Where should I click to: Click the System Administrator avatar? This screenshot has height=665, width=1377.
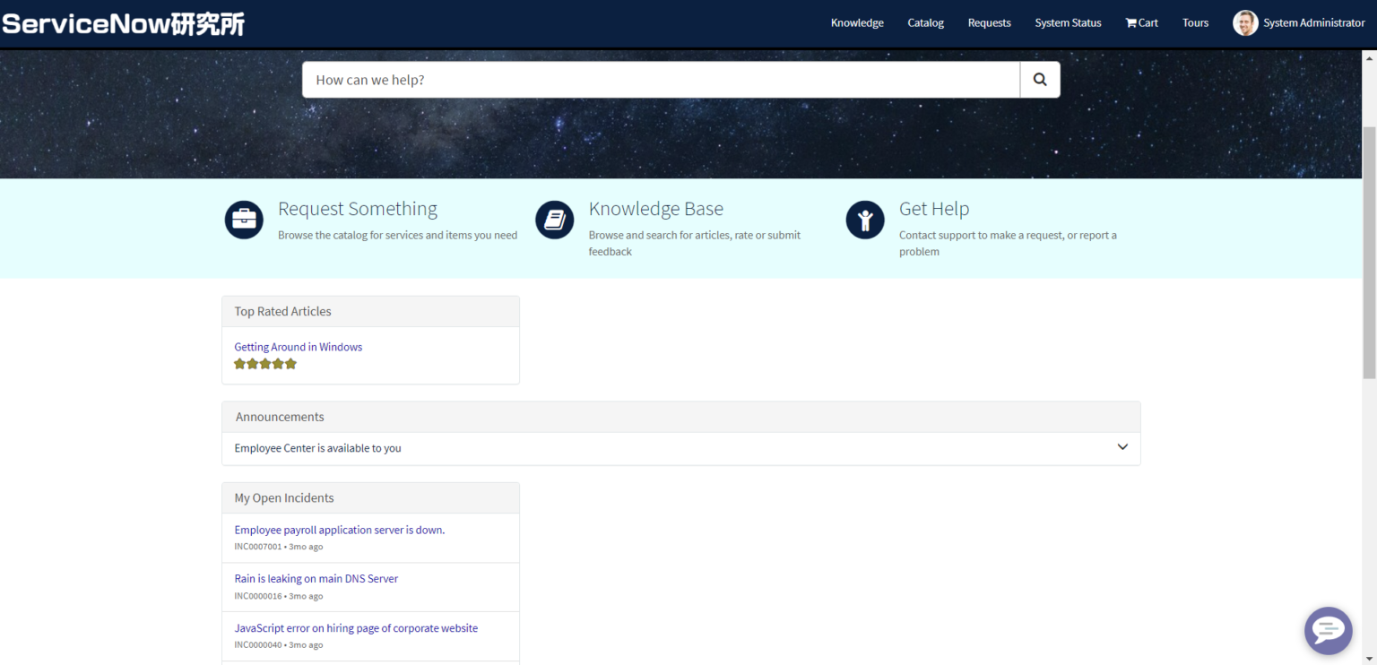[x=1245, y=22]
